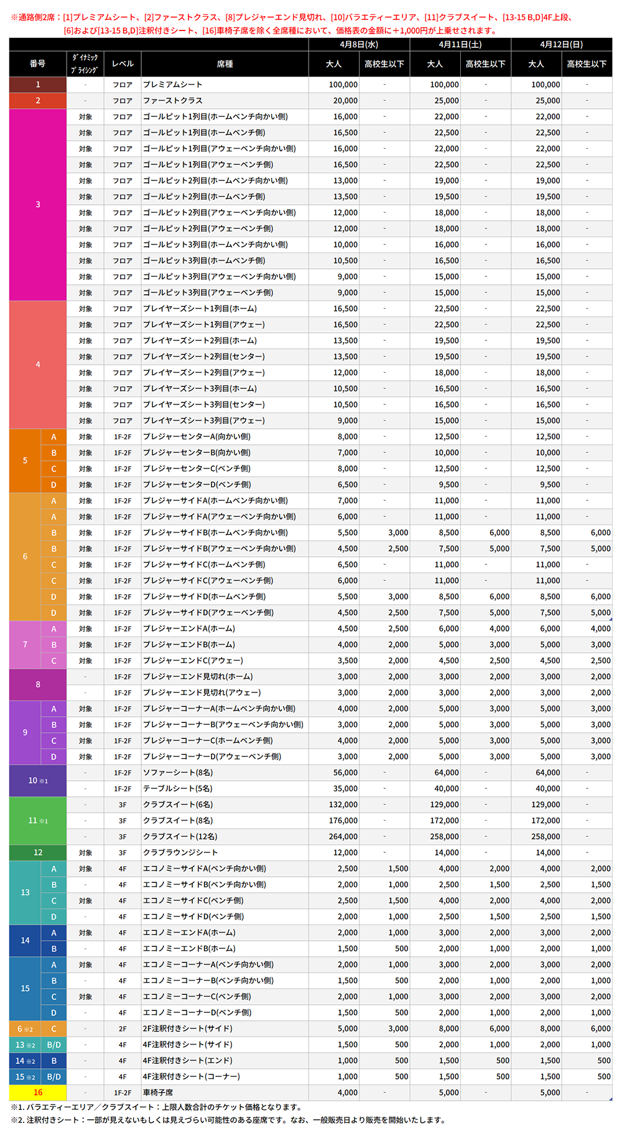Click the 車椅子席 seat name

point(158,1093)
